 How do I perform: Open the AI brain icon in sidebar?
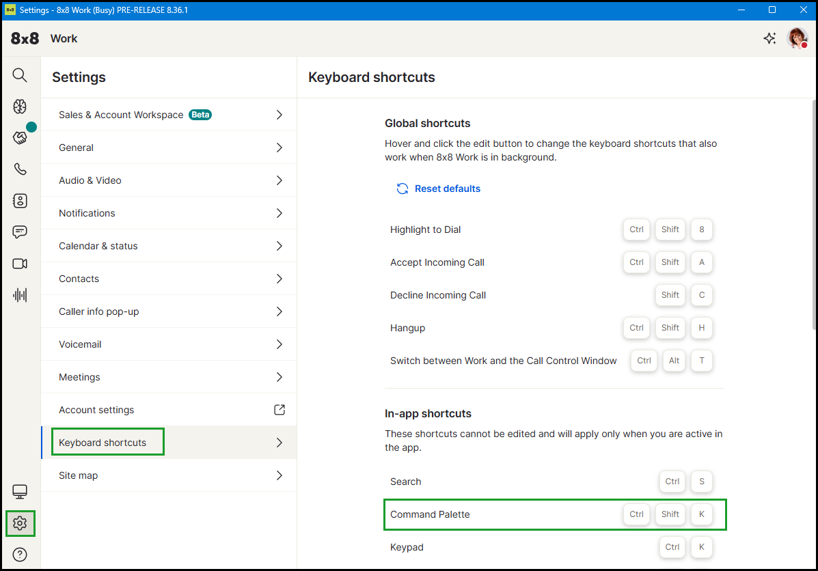click(x=20, y=107)
